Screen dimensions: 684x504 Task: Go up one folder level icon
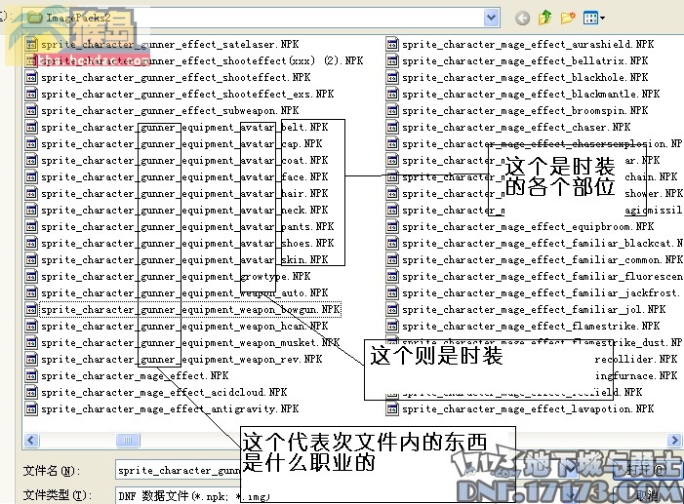coord(544,18)
